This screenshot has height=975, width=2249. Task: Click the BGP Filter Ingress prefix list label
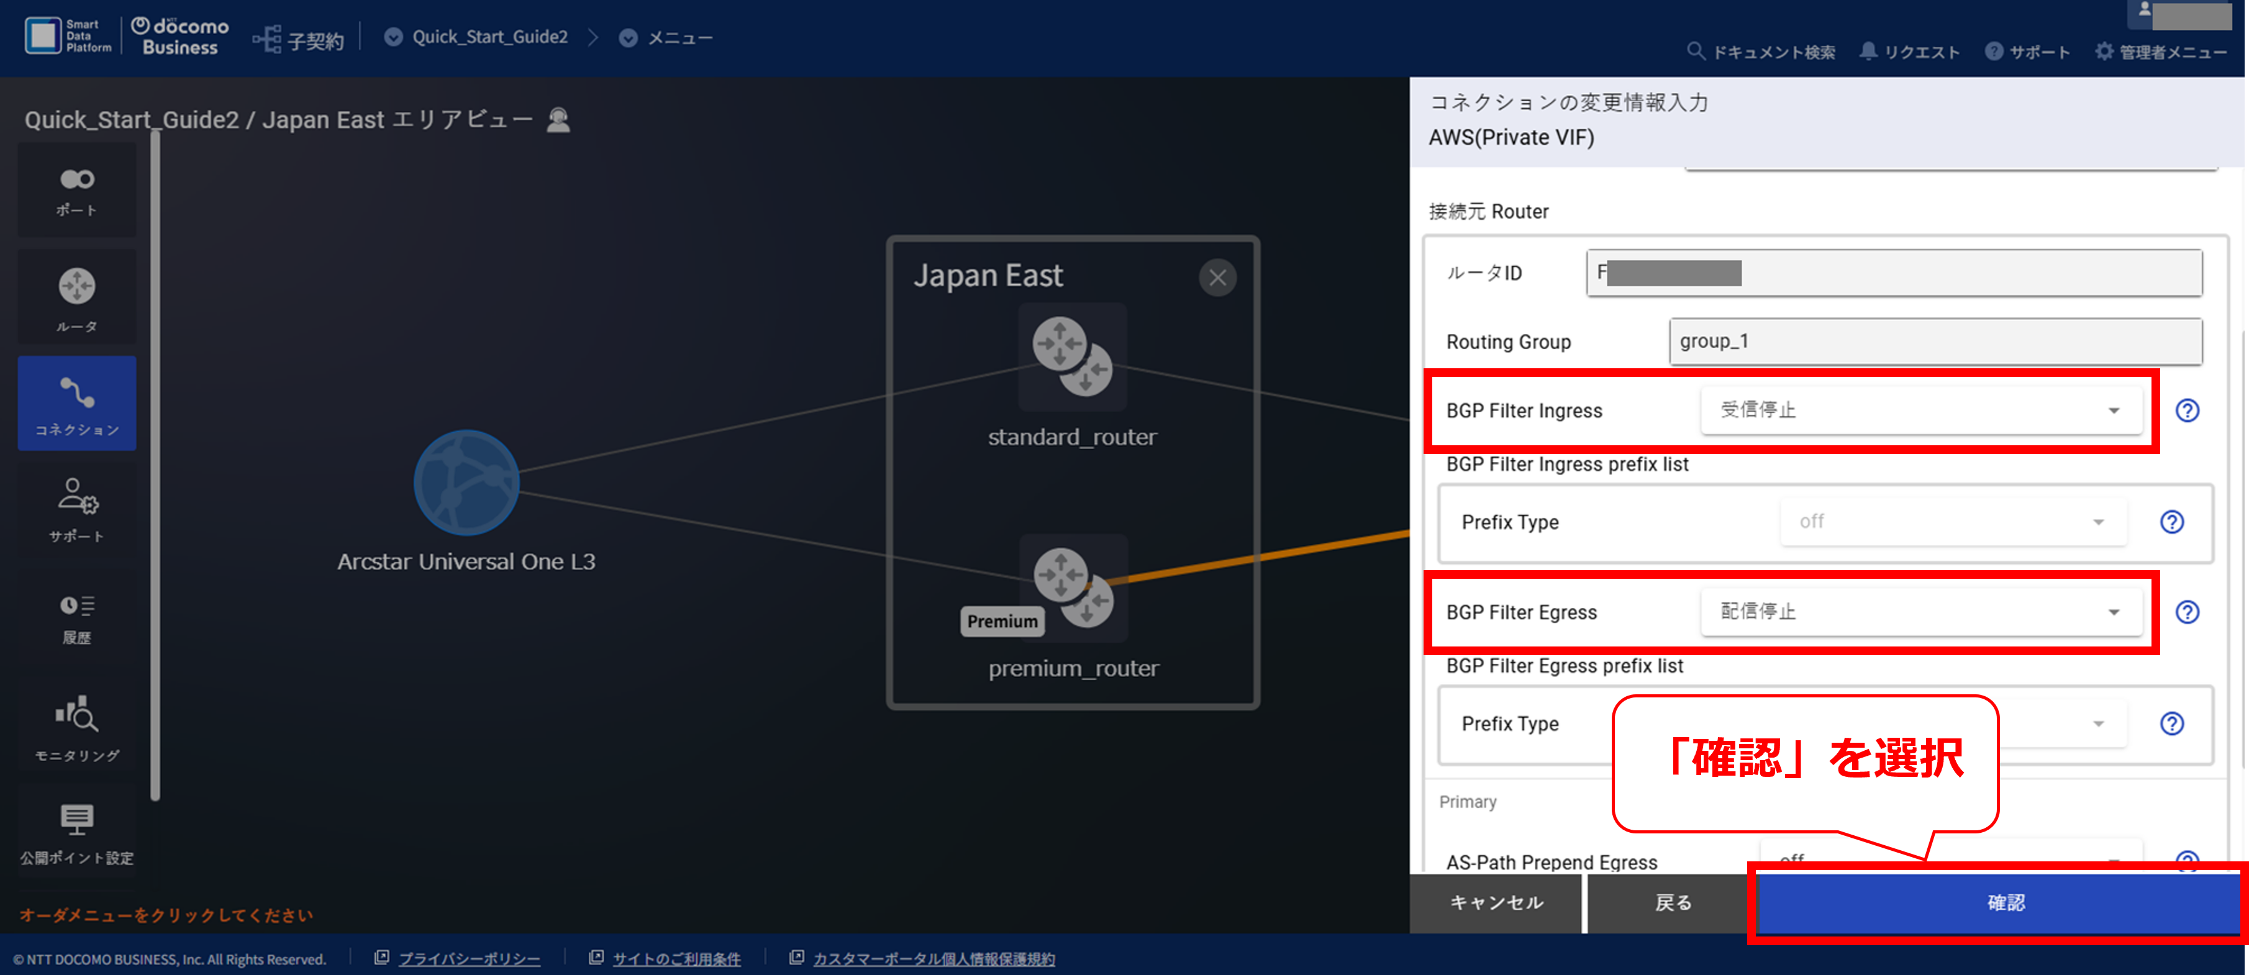1567,465
